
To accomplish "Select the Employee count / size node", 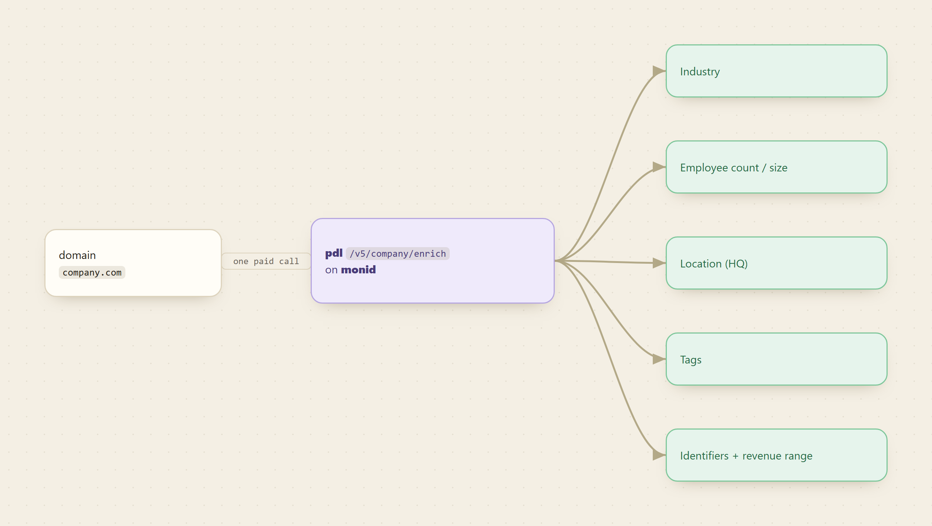I will tap(777, 167).
